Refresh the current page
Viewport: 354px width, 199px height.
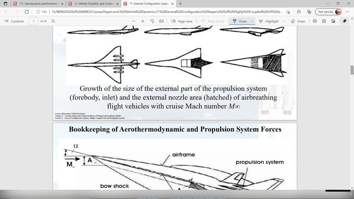pyautogui.click(x=27, y=12)
